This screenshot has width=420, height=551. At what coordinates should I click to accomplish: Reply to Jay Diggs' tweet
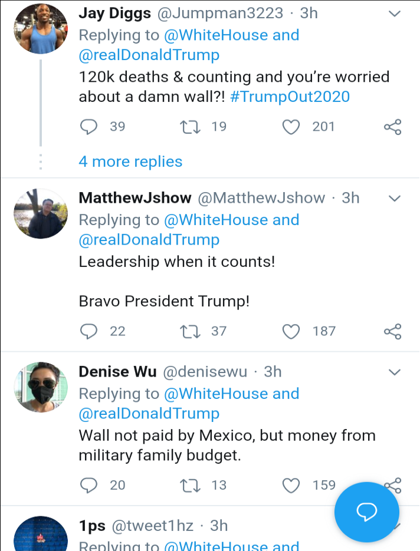(x=88, y=127)
